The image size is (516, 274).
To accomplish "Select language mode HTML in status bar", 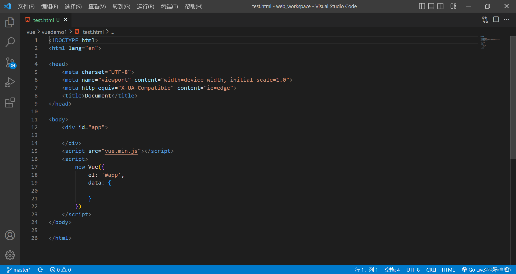I will point(448,270).
